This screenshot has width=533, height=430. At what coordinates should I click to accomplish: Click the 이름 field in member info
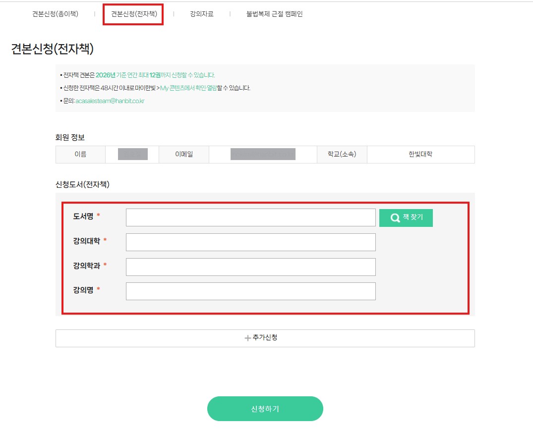80,154
